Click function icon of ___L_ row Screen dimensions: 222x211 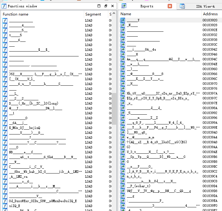[x=5, y=94]
